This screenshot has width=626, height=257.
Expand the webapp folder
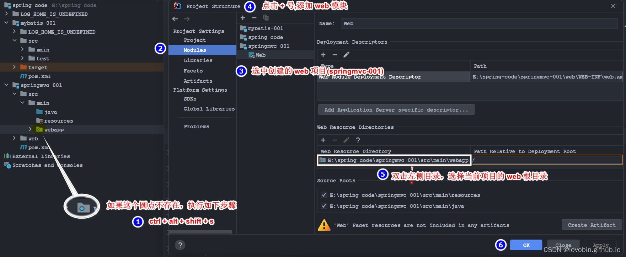[30, 129]
